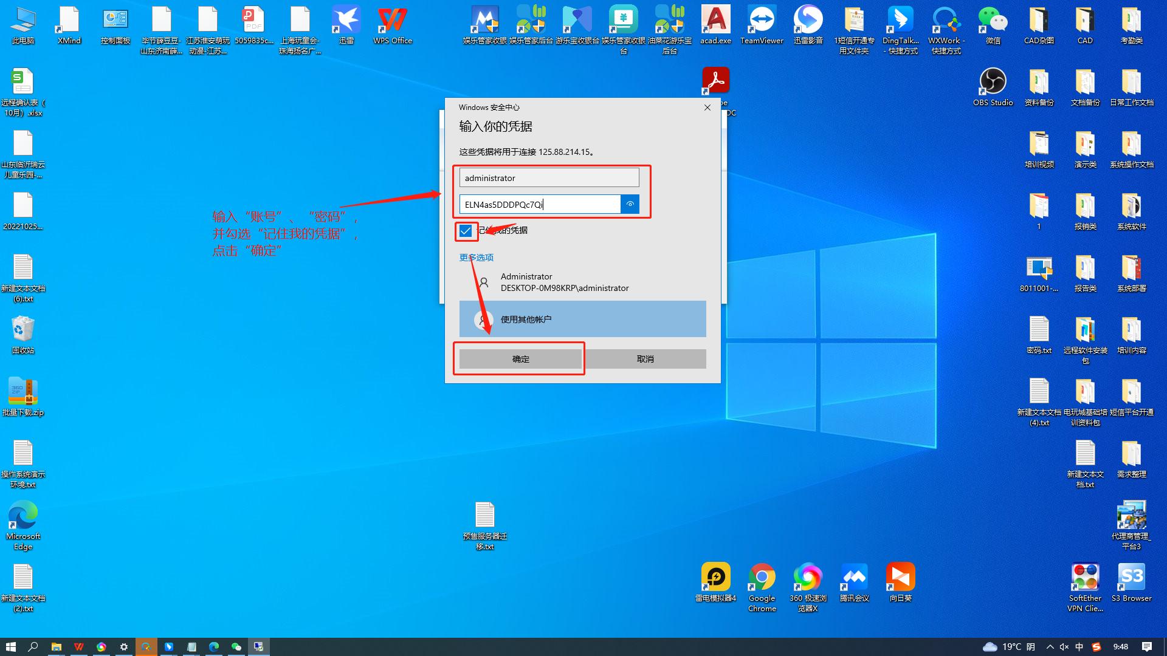Open 360 极速浏览器X icon

coord(808,588)
